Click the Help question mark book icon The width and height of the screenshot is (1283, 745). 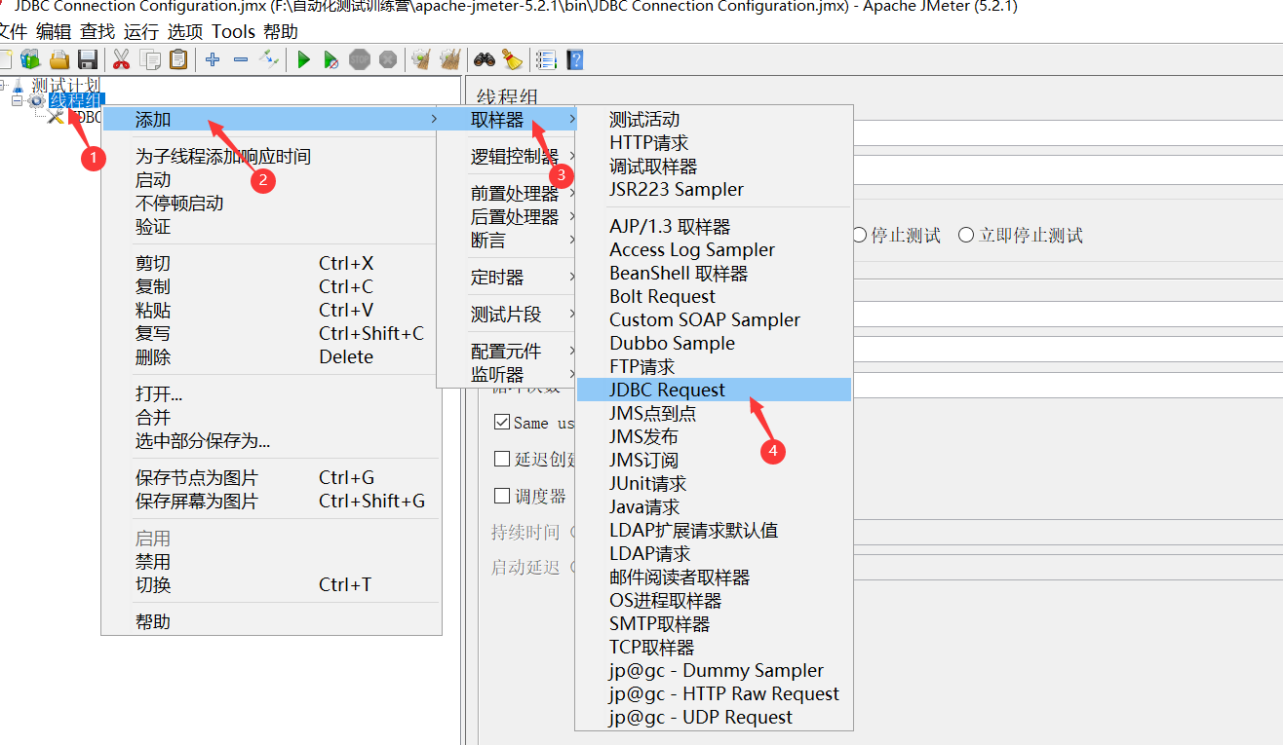coord(575,59)
